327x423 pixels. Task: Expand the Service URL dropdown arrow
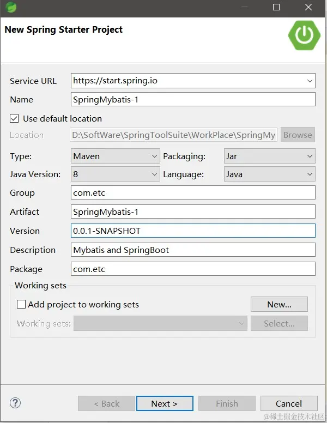(x=310, y=81)
